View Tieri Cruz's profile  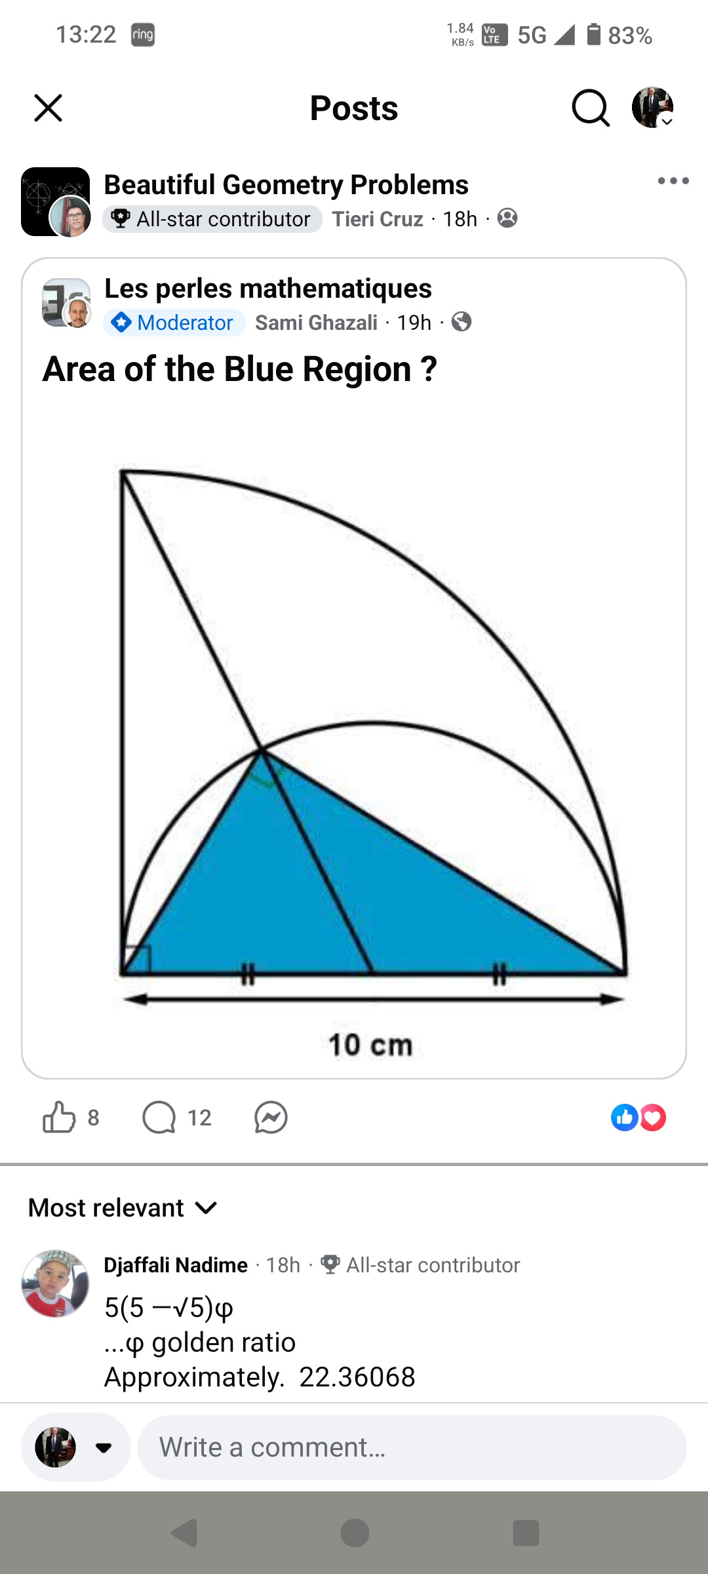point(377,219)
